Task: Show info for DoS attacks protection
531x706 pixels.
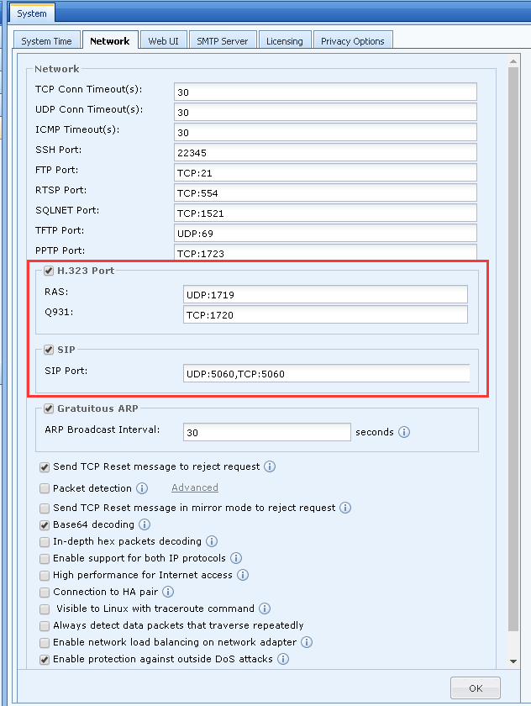Action: tap(283, 659)
